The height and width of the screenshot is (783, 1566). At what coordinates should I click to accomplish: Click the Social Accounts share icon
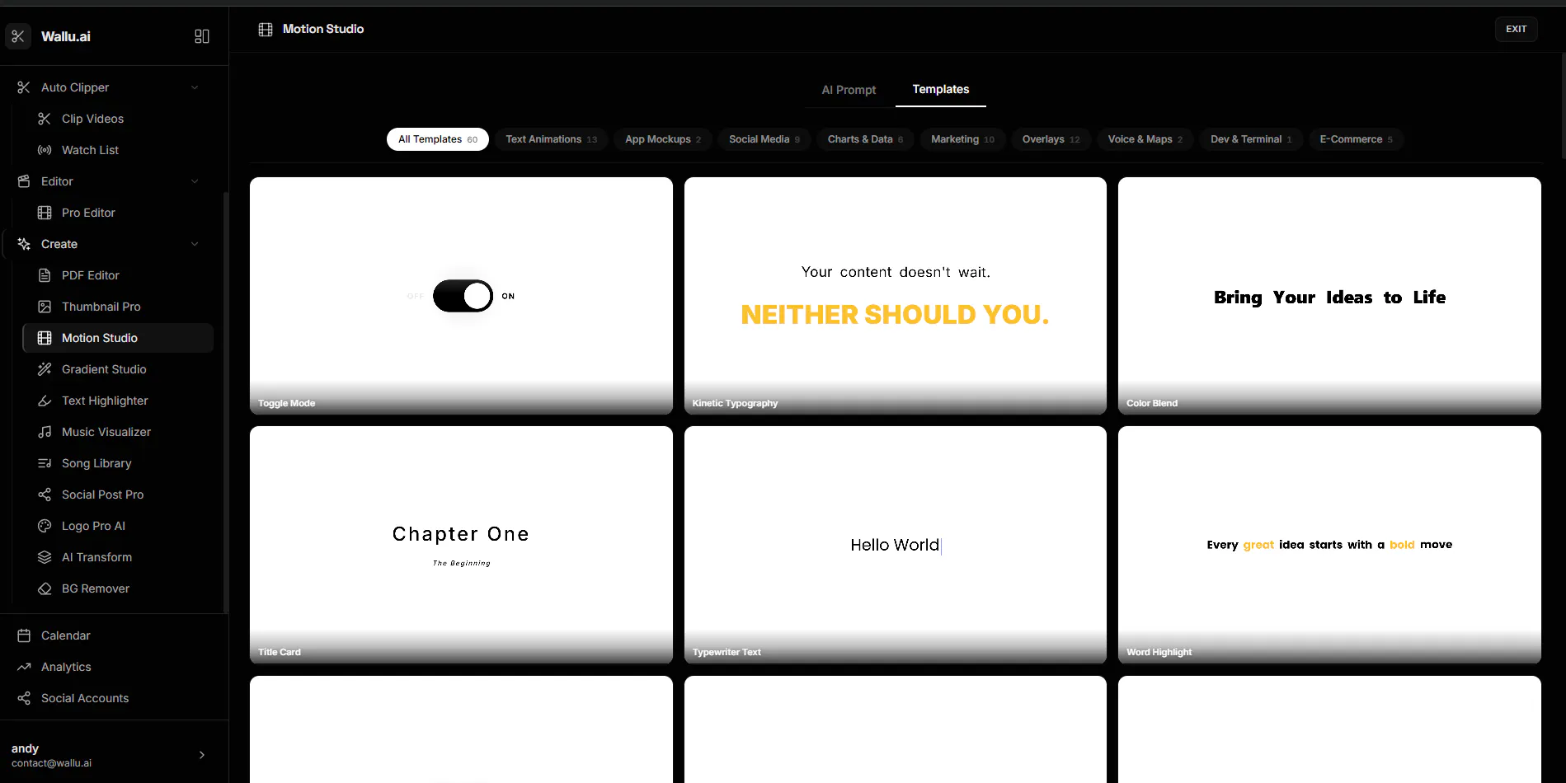[24, 698]
